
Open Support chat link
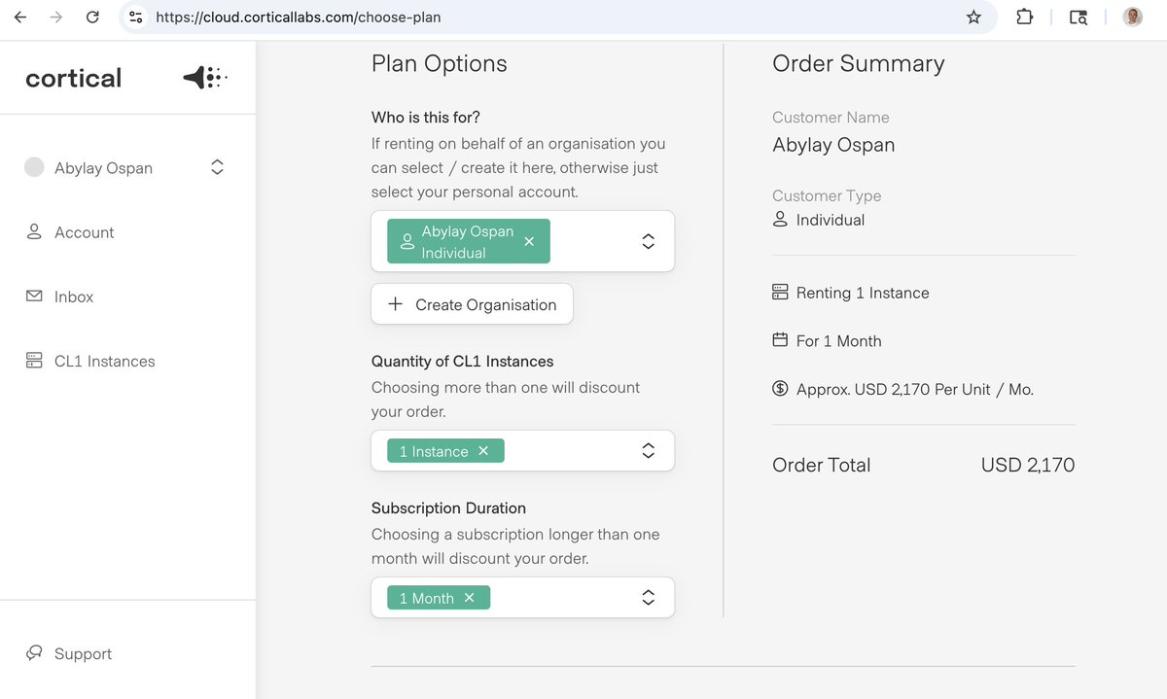[x=69, y=653]
